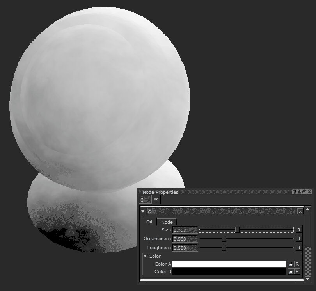This screenshot has height=291, width=316.
Task: Reset Color A with its R button
Action: click(x=297, y=264)
